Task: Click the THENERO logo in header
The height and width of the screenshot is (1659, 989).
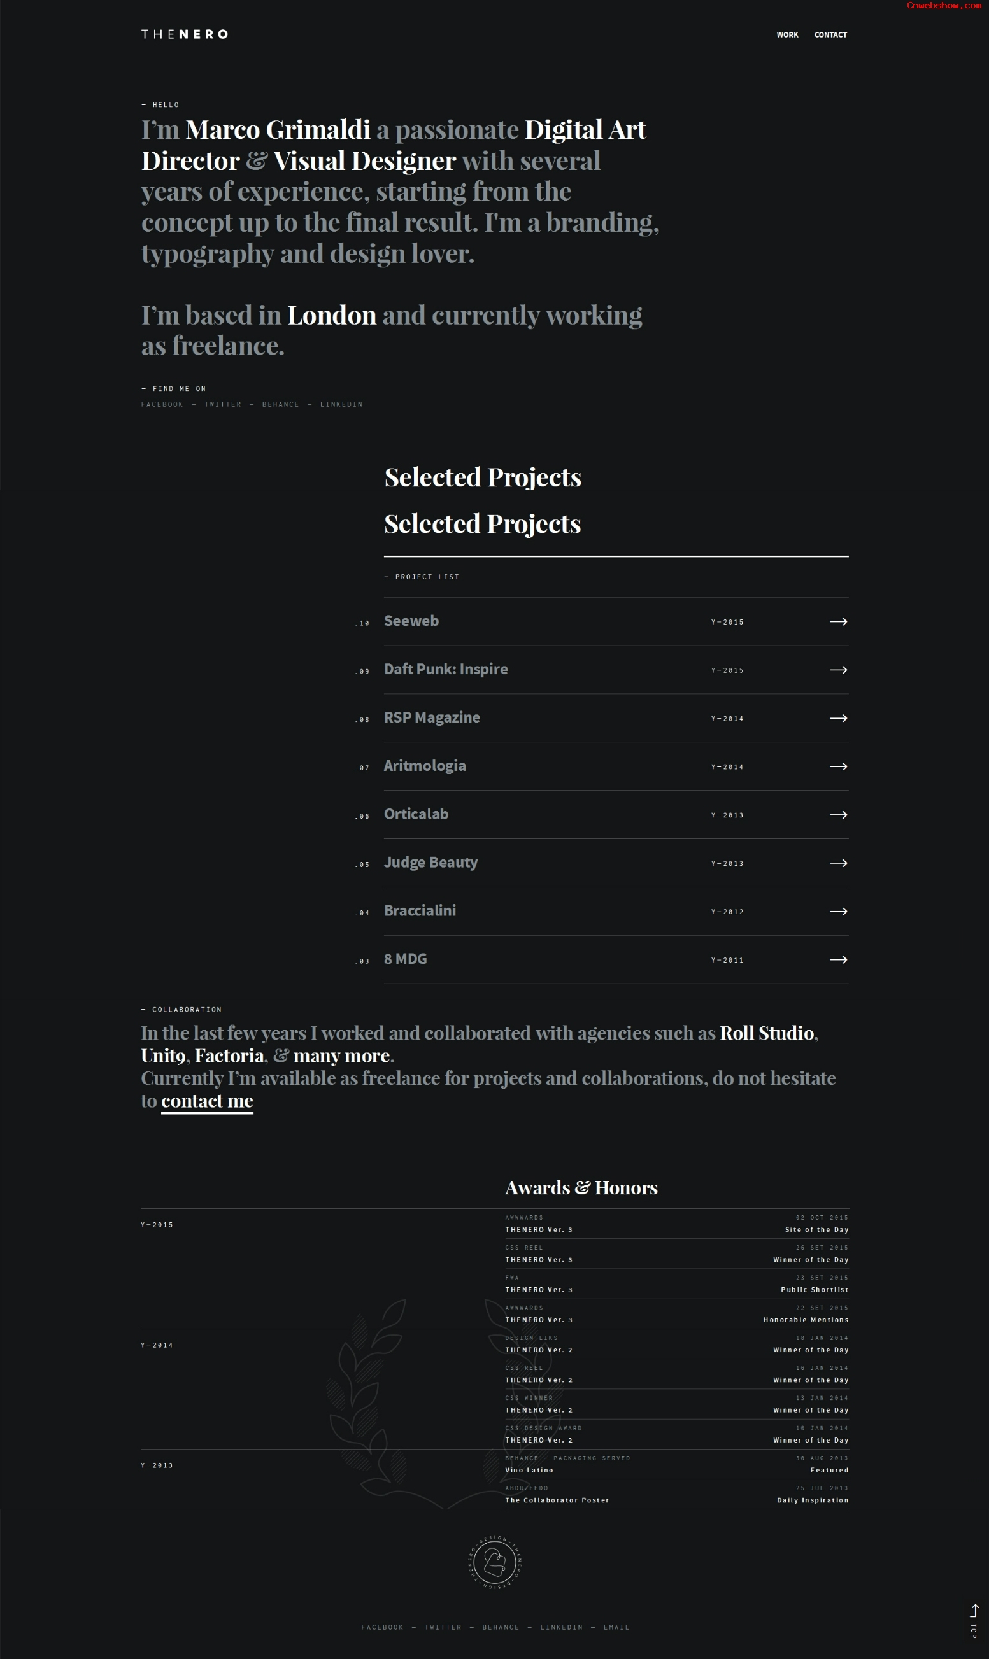Action: point(185,34)
